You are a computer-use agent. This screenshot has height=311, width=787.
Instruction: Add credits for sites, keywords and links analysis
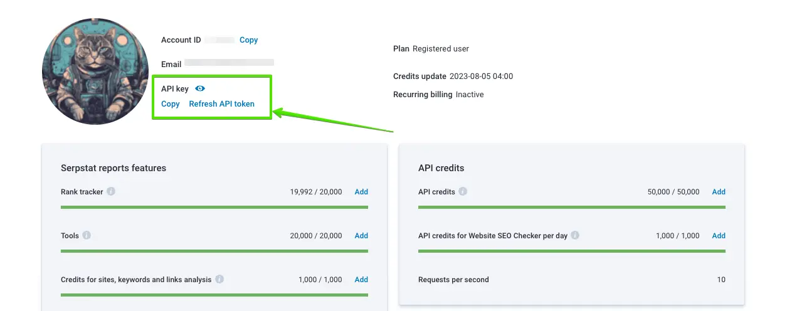pos(361,280)
